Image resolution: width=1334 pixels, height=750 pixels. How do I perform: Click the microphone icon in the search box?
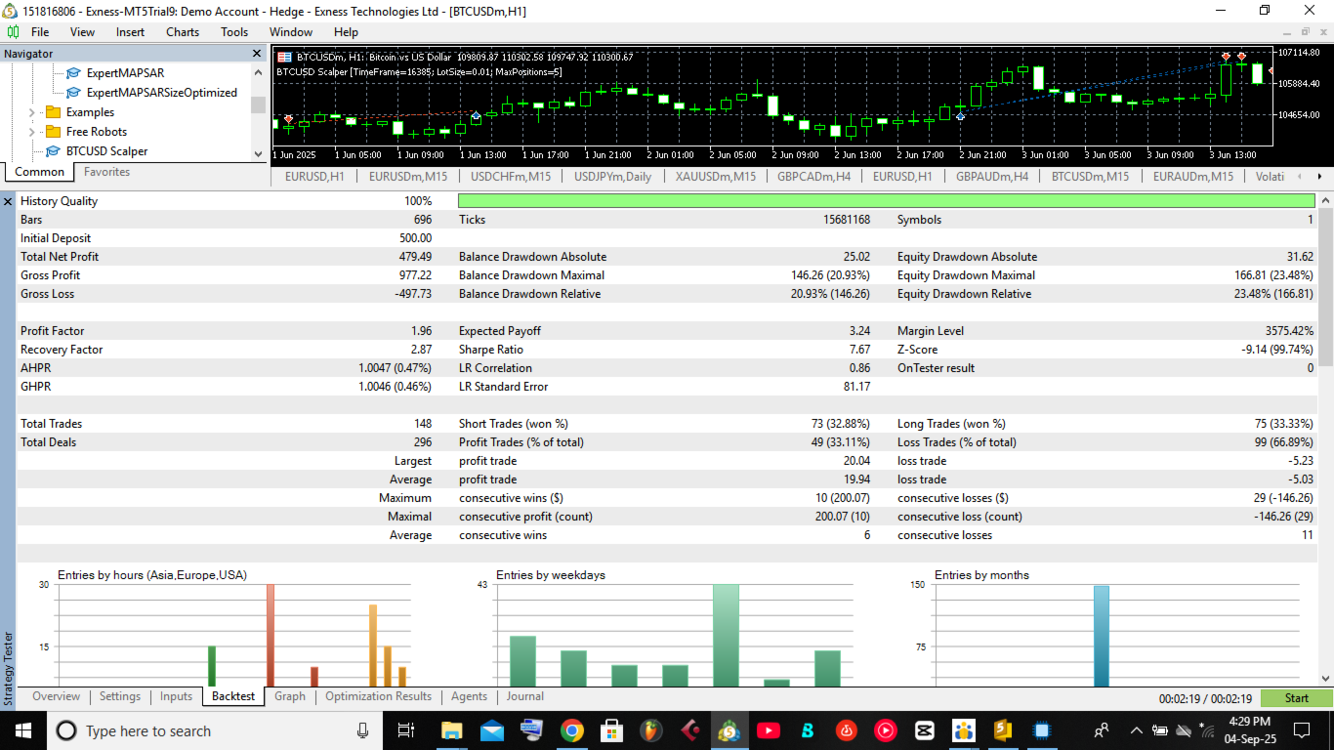(362, 730)
